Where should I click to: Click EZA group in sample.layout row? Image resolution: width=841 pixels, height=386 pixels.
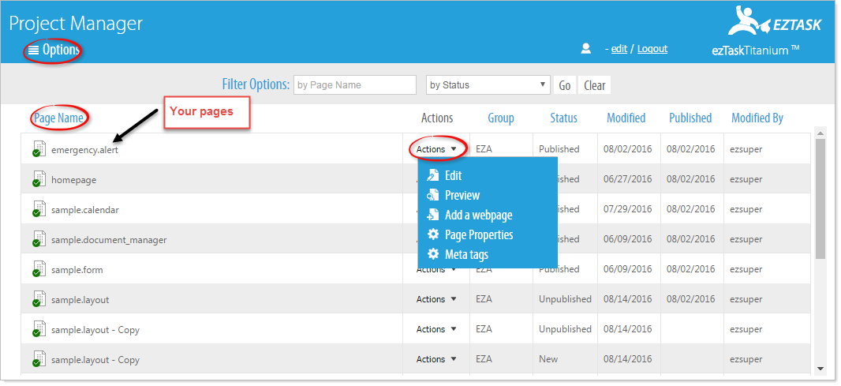(484, 299)
